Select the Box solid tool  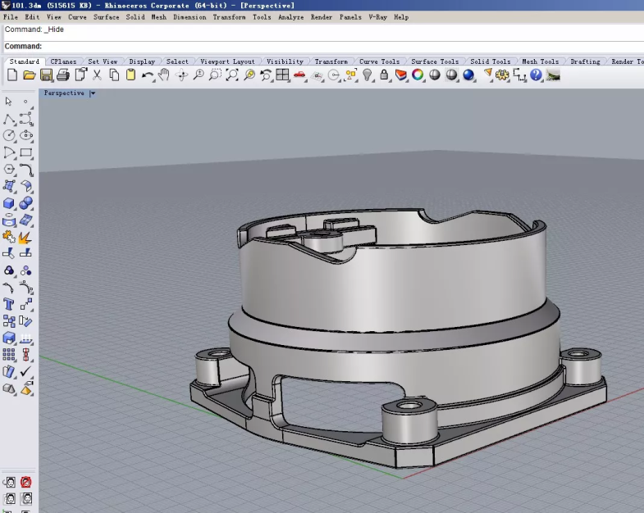pos(9,203)
